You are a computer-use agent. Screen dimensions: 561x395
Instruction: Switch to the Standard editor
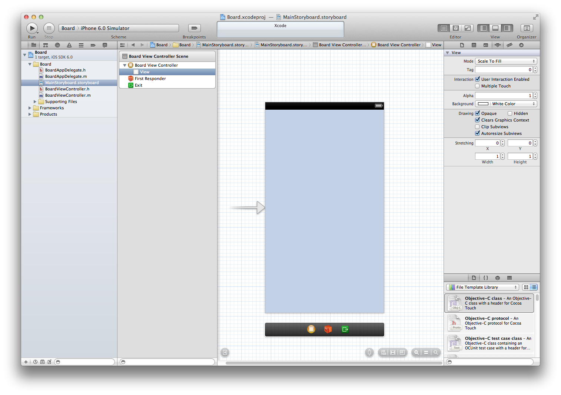click(x=444, y=28)
